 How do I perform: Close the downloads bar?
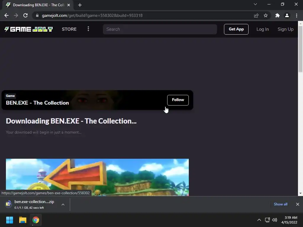pos(298,204)
